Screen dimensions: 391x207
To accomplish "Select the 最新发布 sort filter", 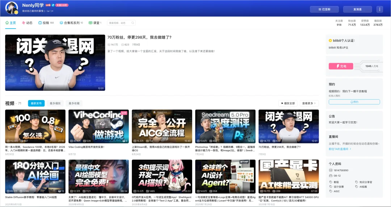I will (x=36, y=103).
